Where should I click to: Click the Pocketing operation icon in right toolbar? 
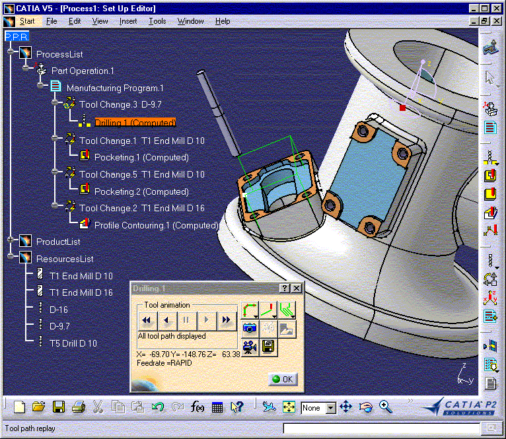click(x=490, y=175)
